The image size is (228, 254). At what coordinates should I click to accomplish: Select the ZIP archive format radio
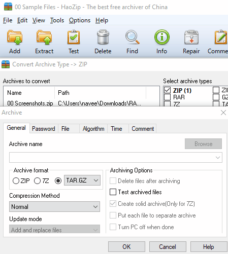(16, 180)
